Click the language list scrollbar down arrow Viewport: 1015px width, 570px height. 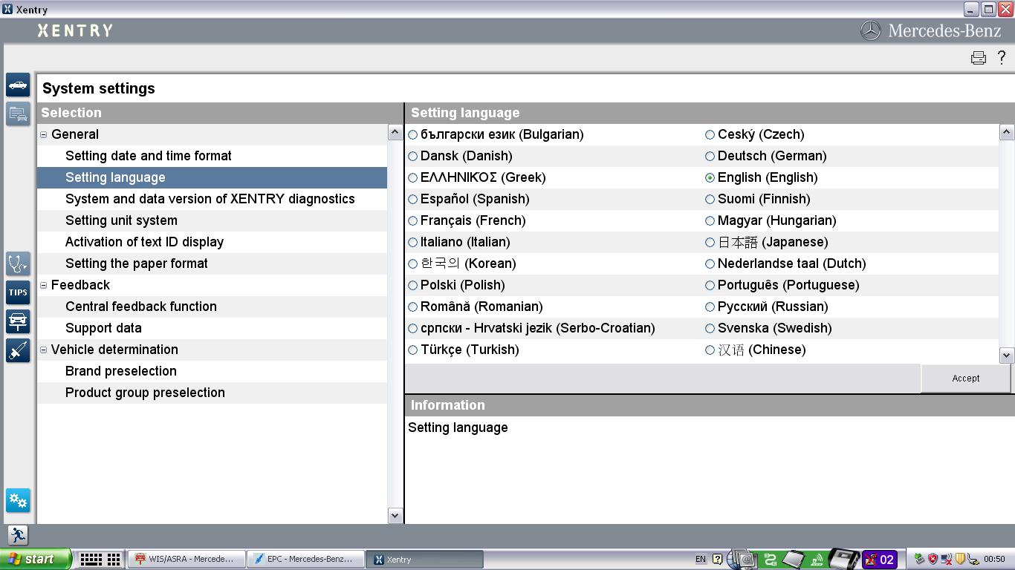coord(1007,356)
